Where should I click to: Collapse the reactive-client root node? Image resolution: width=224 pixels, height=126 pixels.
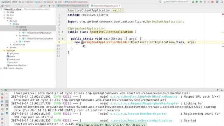tap(1, 9)
